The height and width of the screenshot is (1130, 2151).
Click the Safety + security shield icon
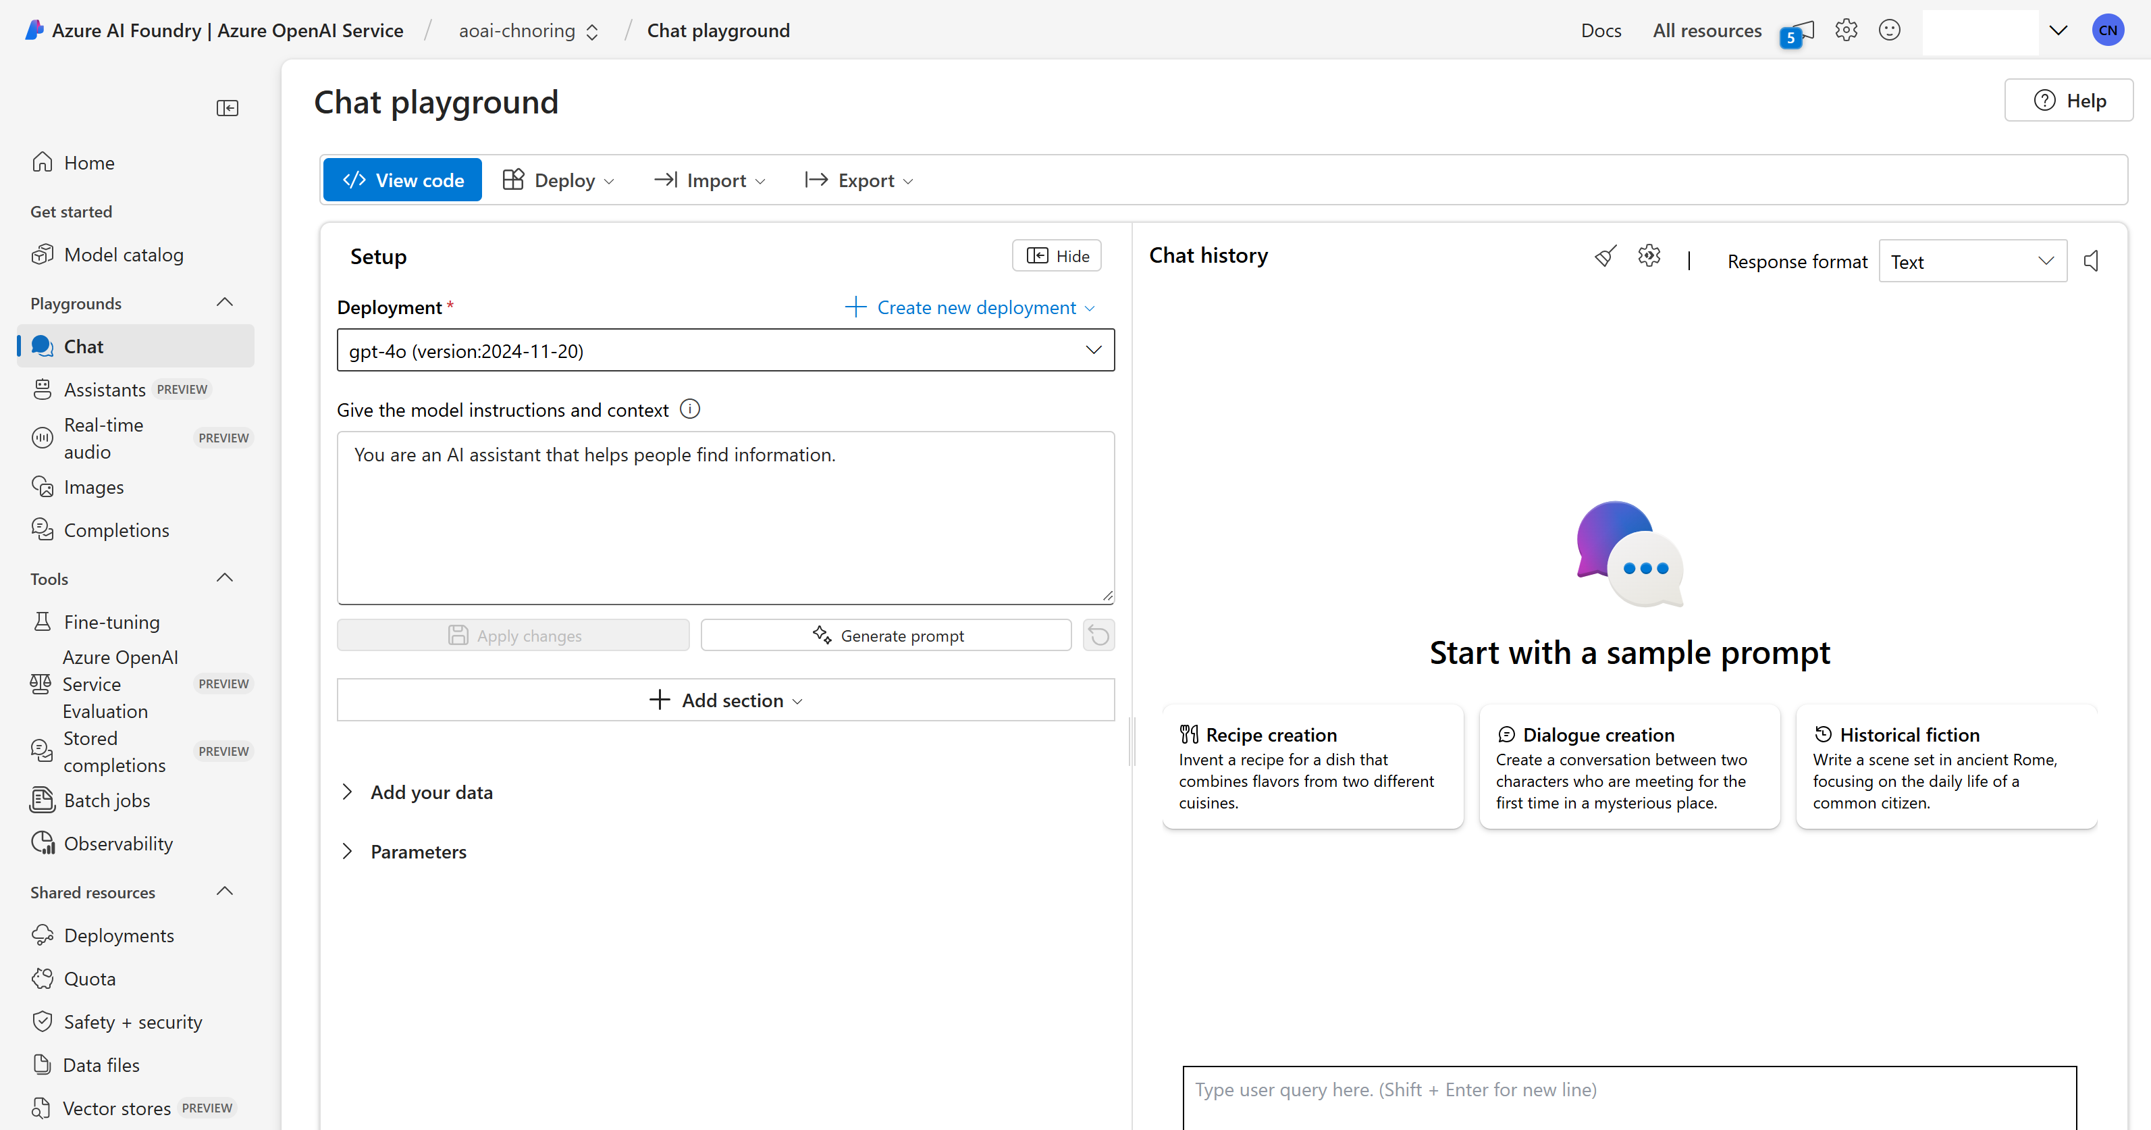(x=42, y=1021)
